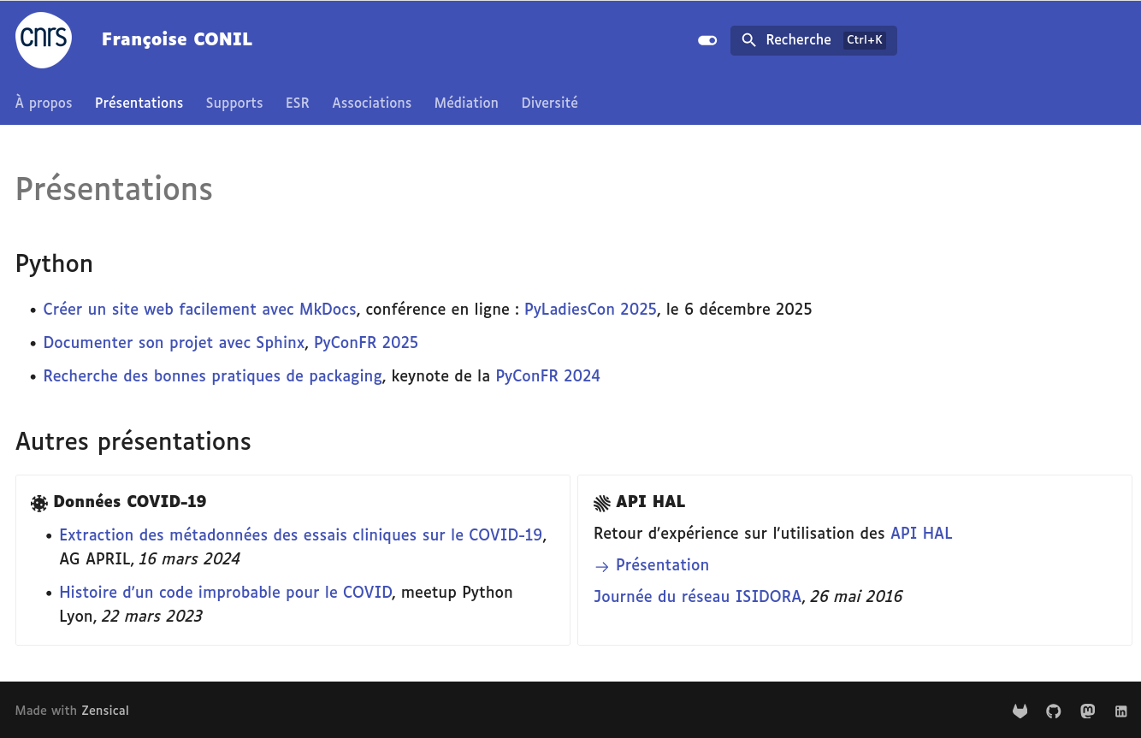1141x738 pixels.
Task: Visit the Zensical link in footer
Action: [105, 711]
